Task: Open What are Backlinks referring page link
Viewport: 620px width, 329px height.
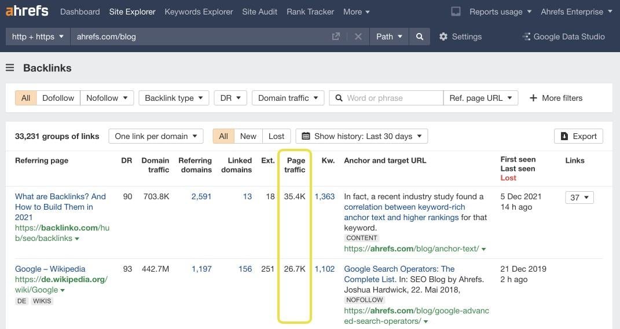Action: [x=60, y=207]
